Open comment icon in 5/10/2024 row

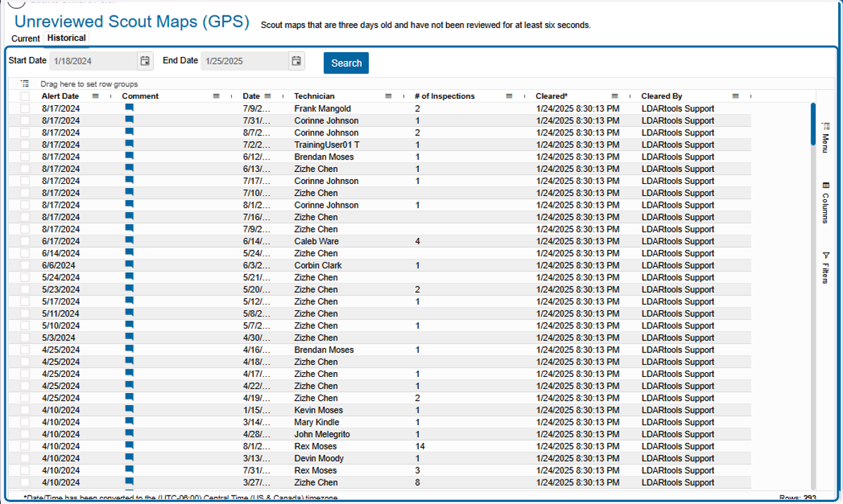pyautogui.click(x=129, y=325)
